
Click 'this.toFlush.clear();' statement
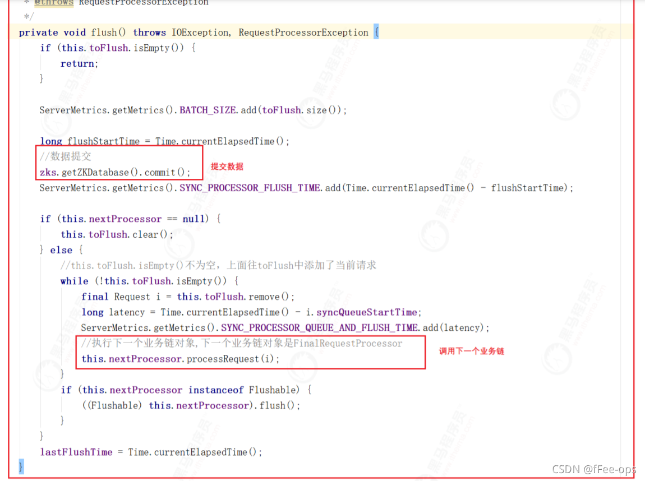coord(117,235)
